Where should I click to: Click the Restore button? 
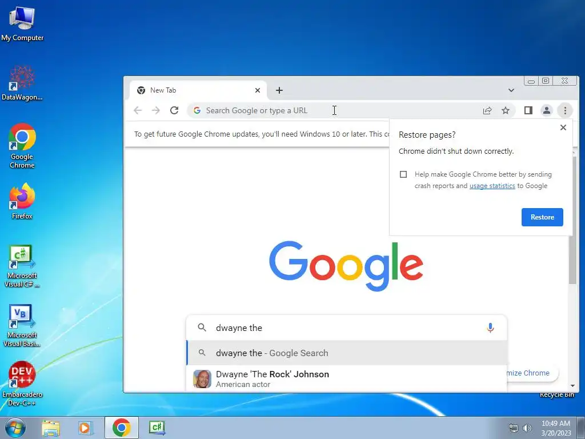coord(542,217)
